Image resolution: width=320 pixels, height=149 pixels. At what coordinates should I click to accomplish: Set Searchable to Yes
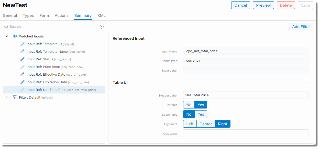click(201, 114)
